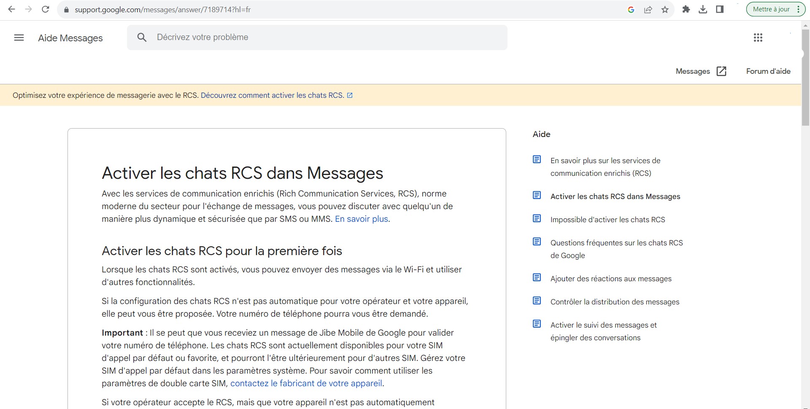
Task: Open the Google apps grid
Action: pyautogui.click(x=758, y=38)
